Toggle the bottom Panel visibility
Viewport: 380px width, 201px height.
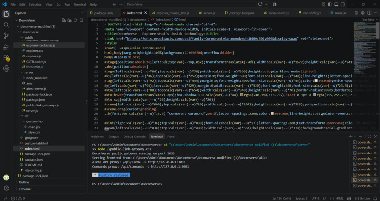[336, 4]
